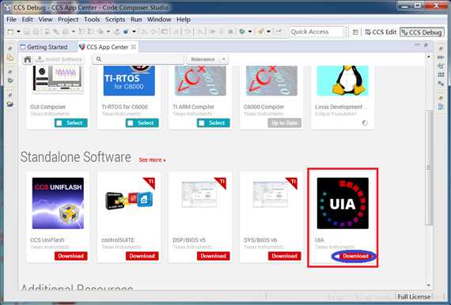Click the loading spinner on Linux Development card
Screen dimensions: 451x305
365,123
